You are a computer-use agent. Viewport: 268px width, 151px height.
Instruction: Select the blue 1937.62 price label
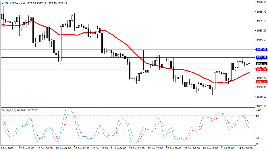[x=261, y=50]
